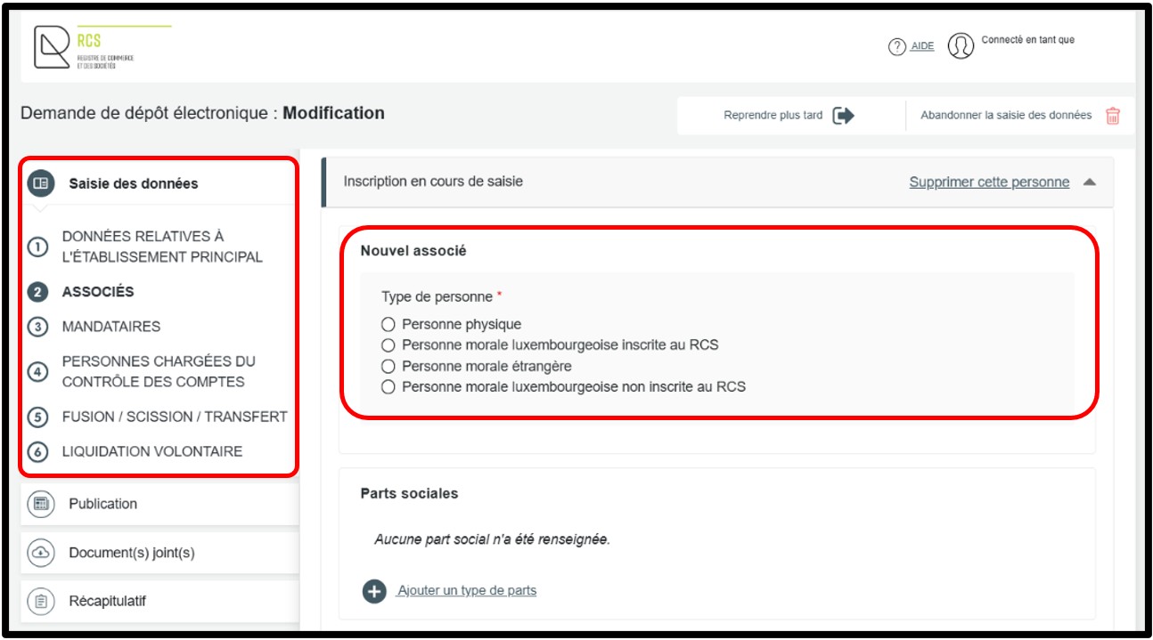
Task: Click the Supprimer cette personne link
Action: pyautogui.click(x=989, y=182)
